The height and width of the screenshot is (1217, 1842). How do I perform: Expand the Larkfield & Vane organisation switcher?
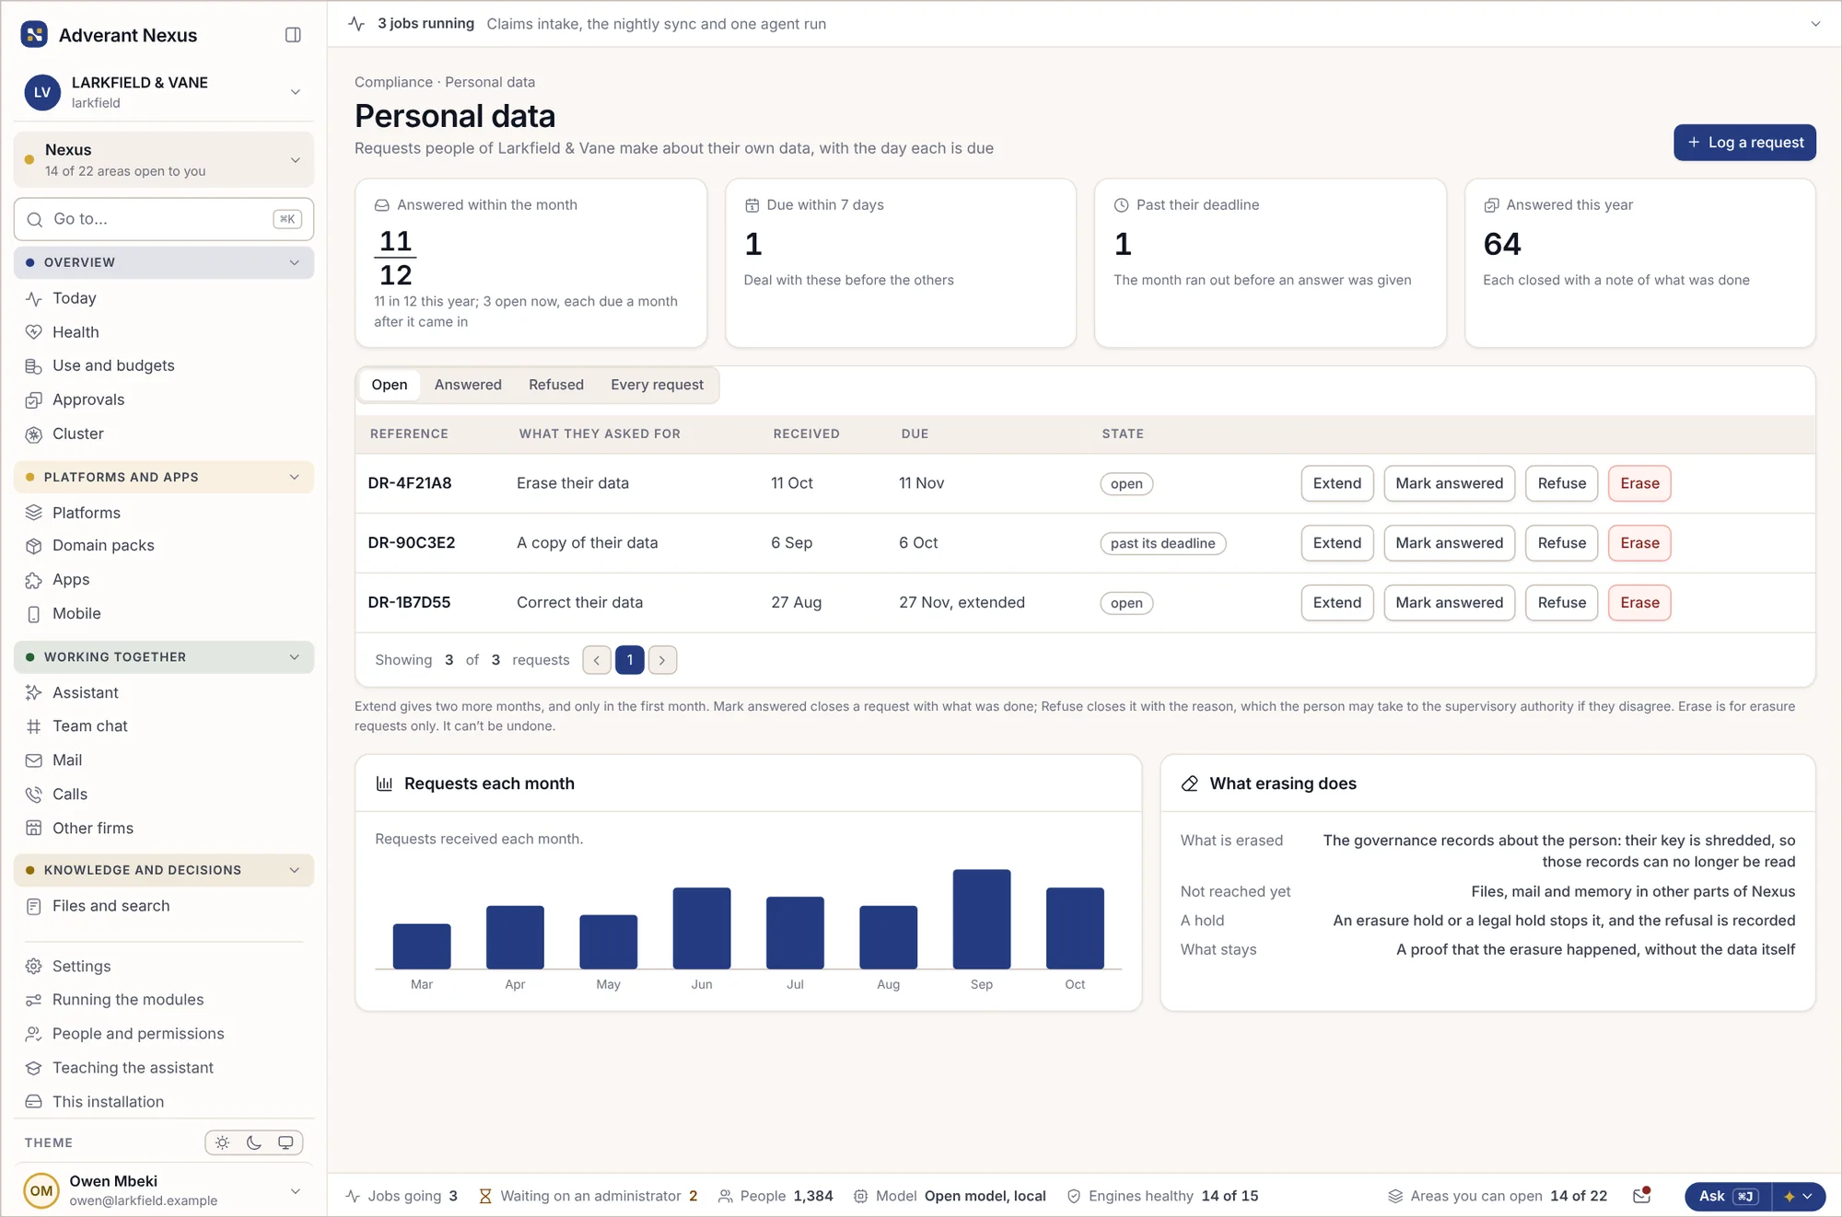[164, 92]
